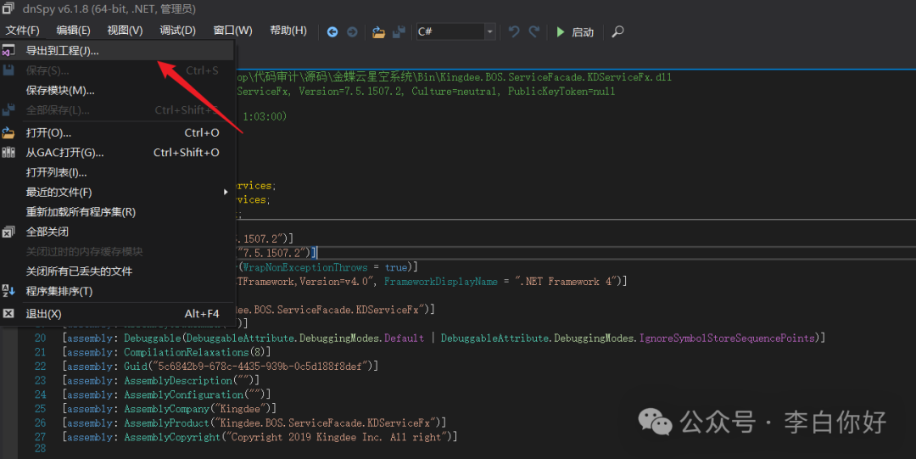The image size is (916, 459).
Task: Expand the 最近的文件(F) submenu arrow
Action: pos(226,192)
